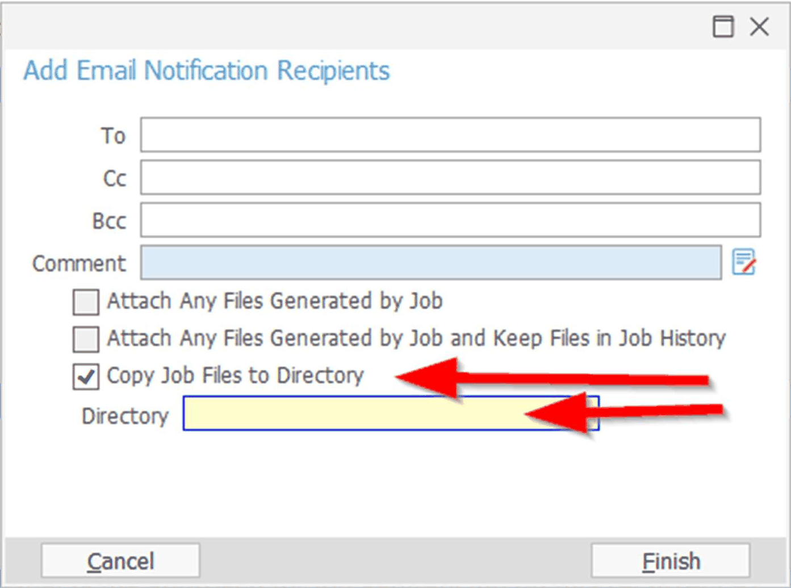Cancel adding recipients
Screen dimensions: 791x588
(x=120, y=561)
